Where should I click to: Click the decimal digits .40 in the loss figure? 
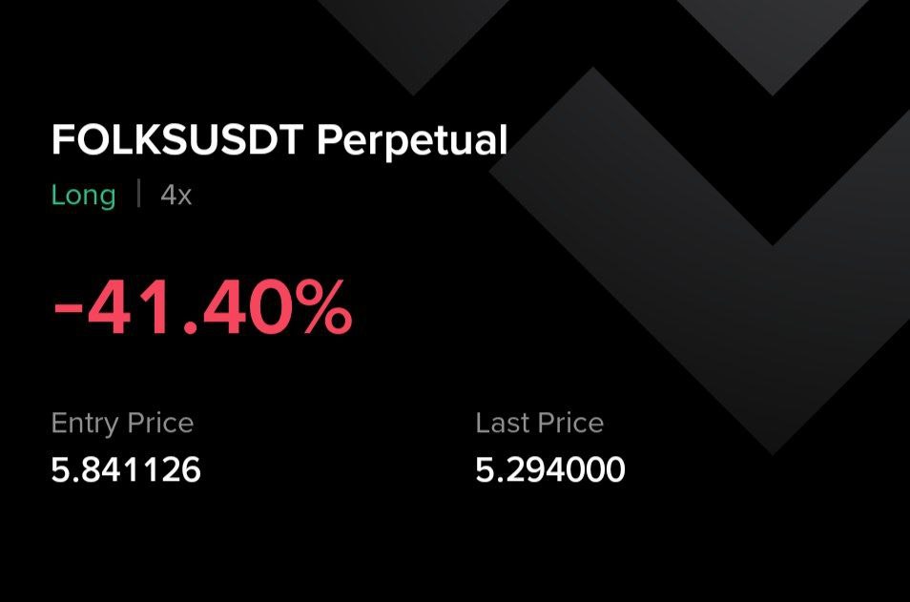(237, 310)
